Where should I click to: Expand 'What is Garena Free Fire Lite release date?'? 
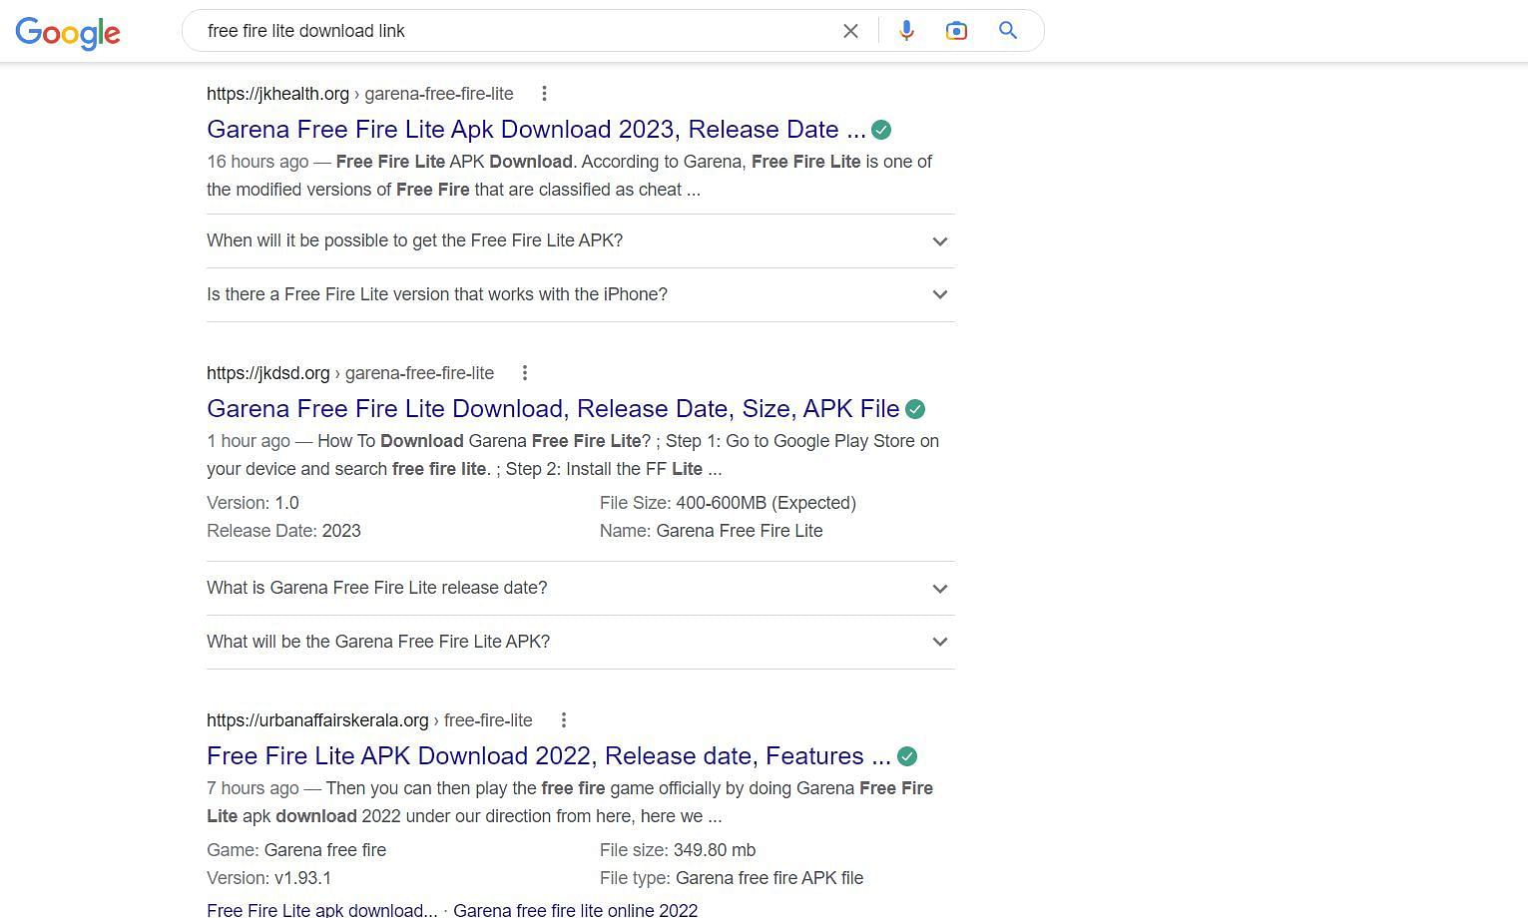581,588
